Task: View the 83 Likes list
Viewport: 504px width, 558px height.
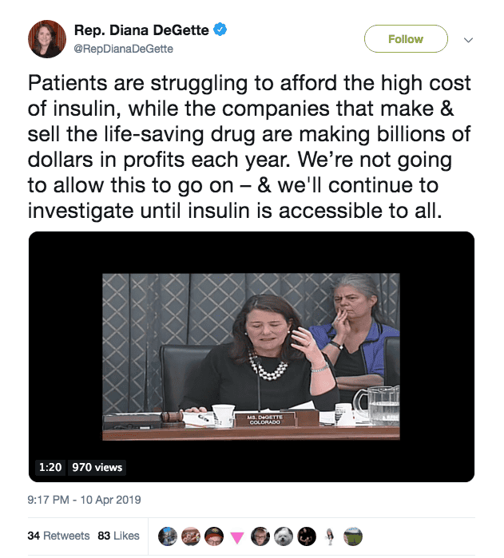Action: click(x=118, y=536)
